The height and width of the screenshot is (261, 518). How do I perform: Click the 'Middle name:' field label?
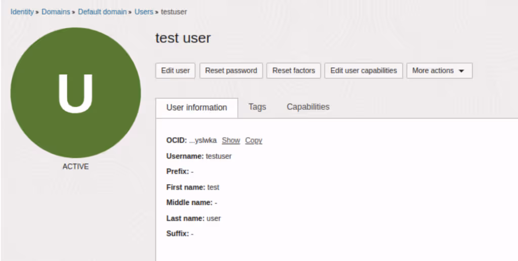190,202
